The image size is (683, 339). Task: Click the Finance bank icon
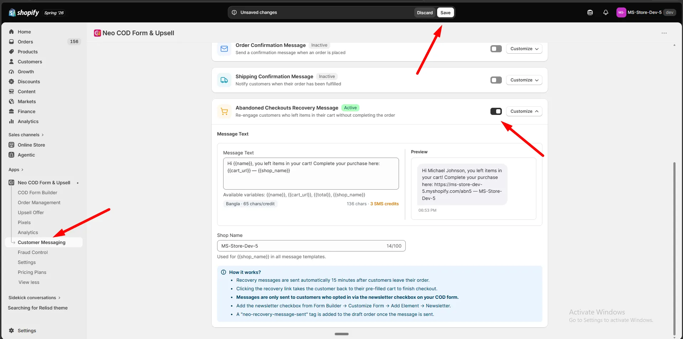tap(11, 111)
